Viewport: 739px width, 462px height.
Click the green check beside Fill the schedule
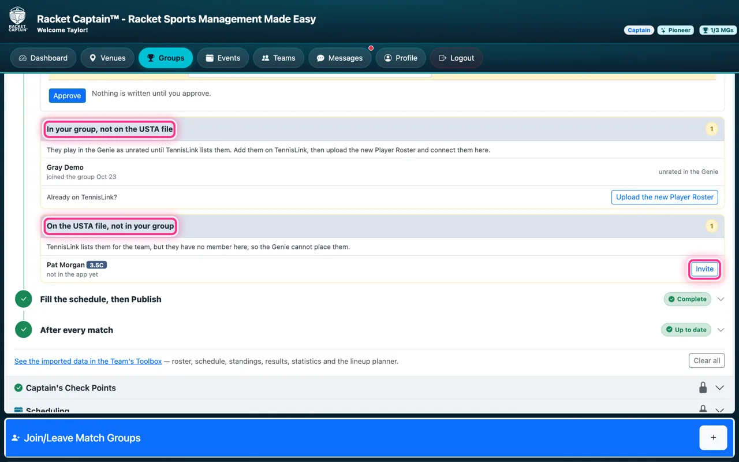coord(23,299)
